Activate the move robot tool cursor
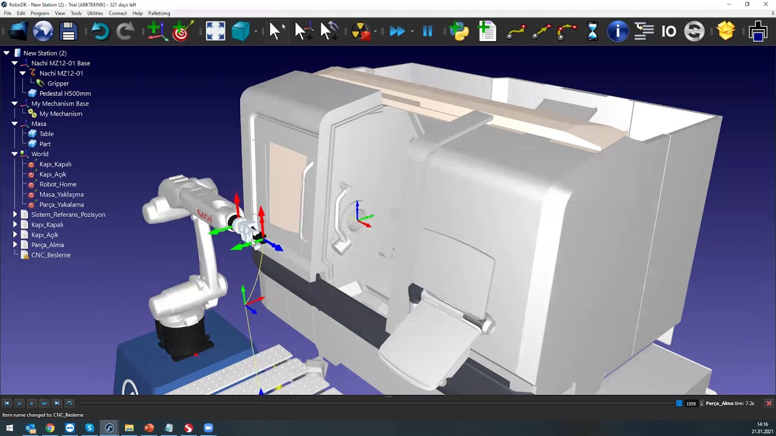776x436 pixels. 329,31
